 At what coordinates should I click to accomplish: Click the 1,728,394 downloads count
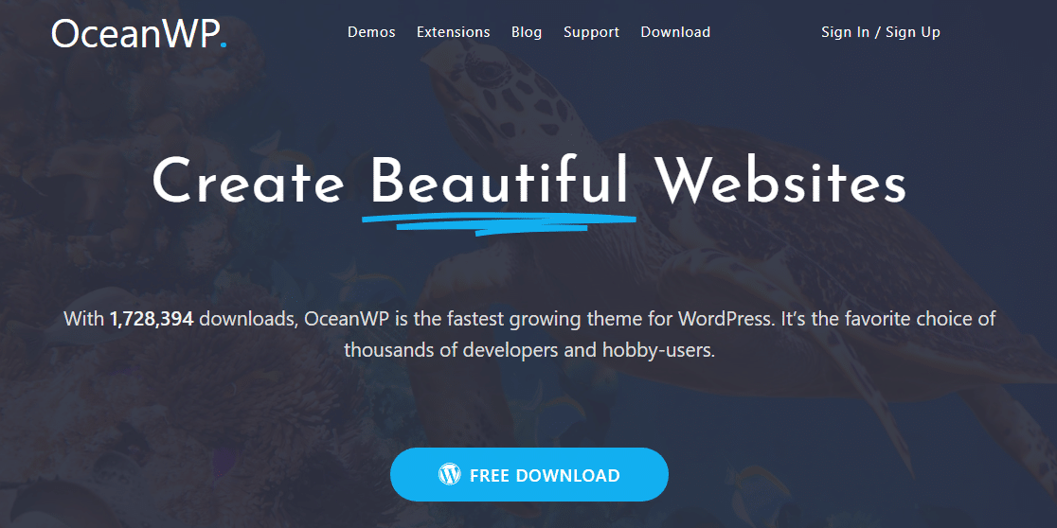point(152,319)
